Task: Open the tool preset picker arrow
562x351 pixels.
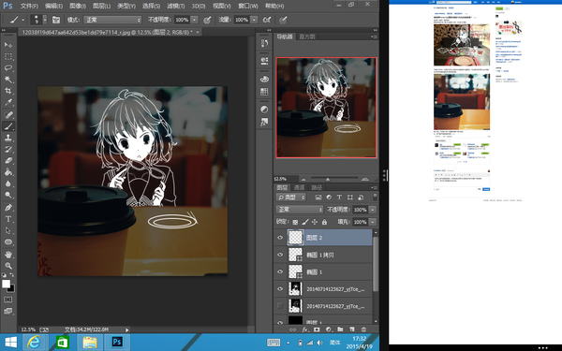Action: click(22, 20)
